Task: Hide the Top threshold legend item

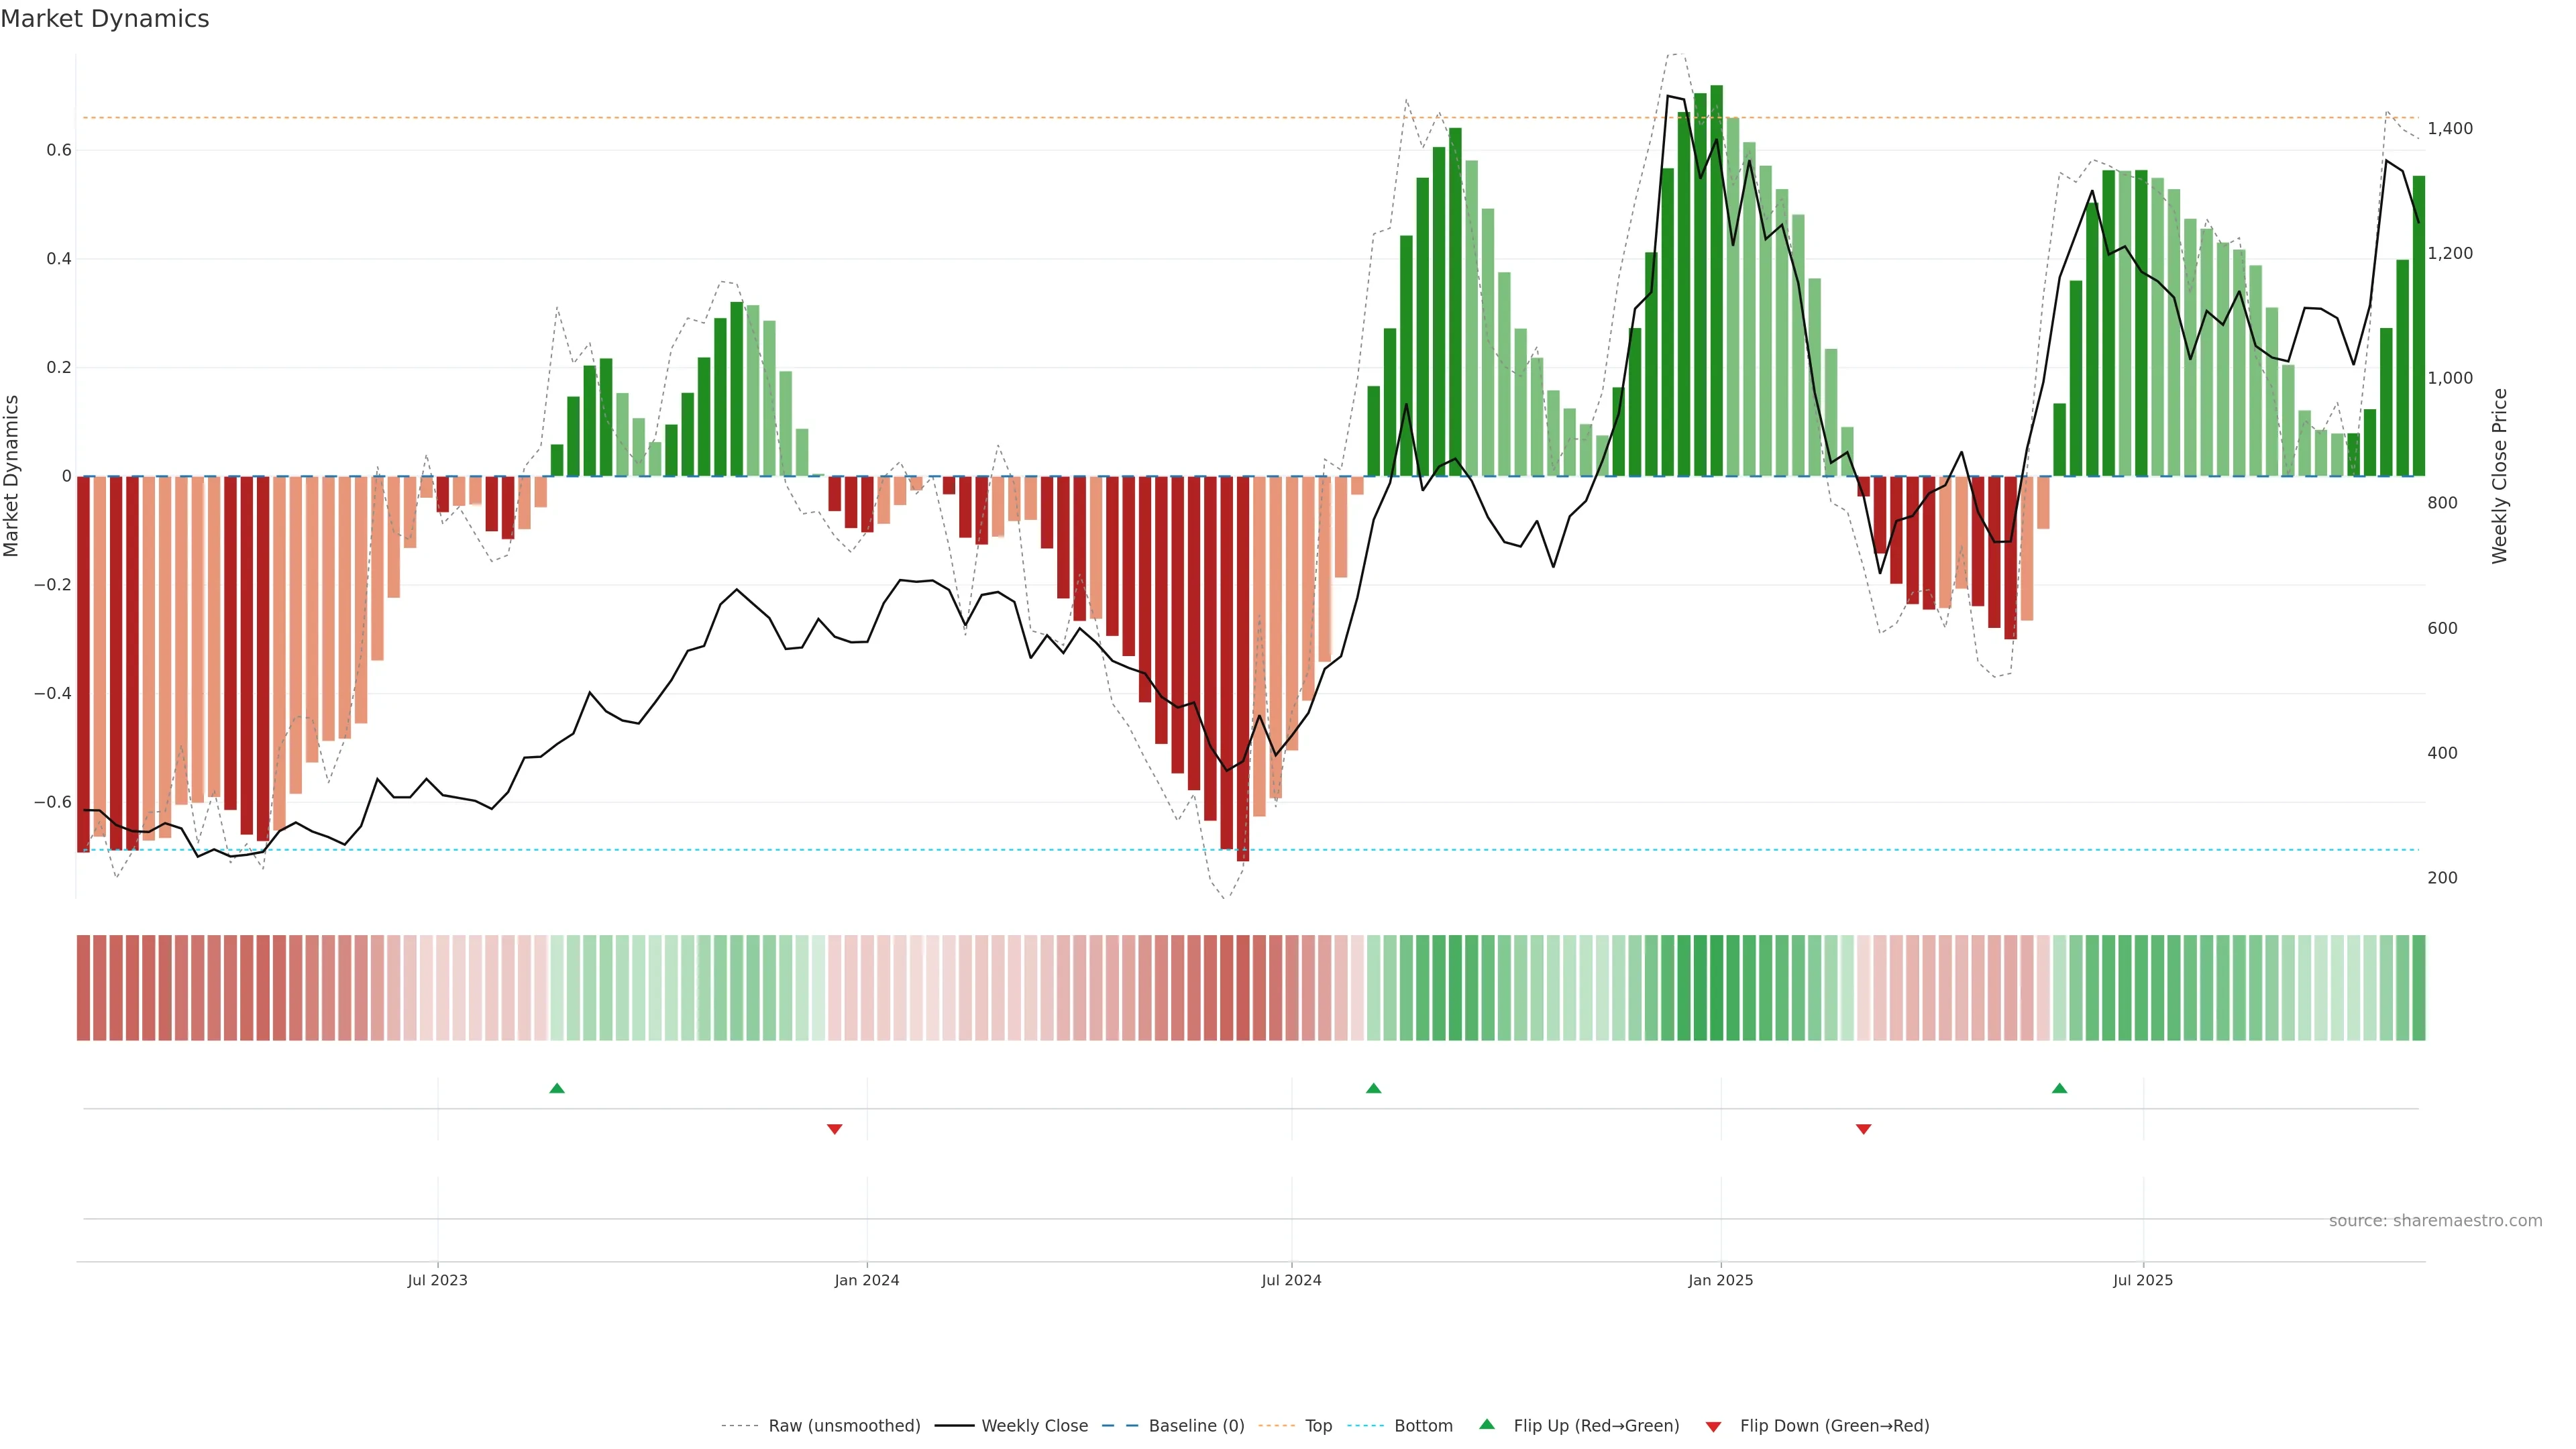Action: [x=1318, y=1426]
